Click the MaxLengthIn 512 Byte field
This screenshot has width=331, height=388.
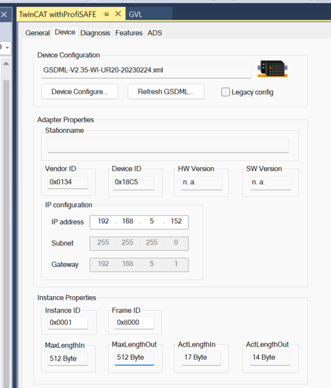68,359
